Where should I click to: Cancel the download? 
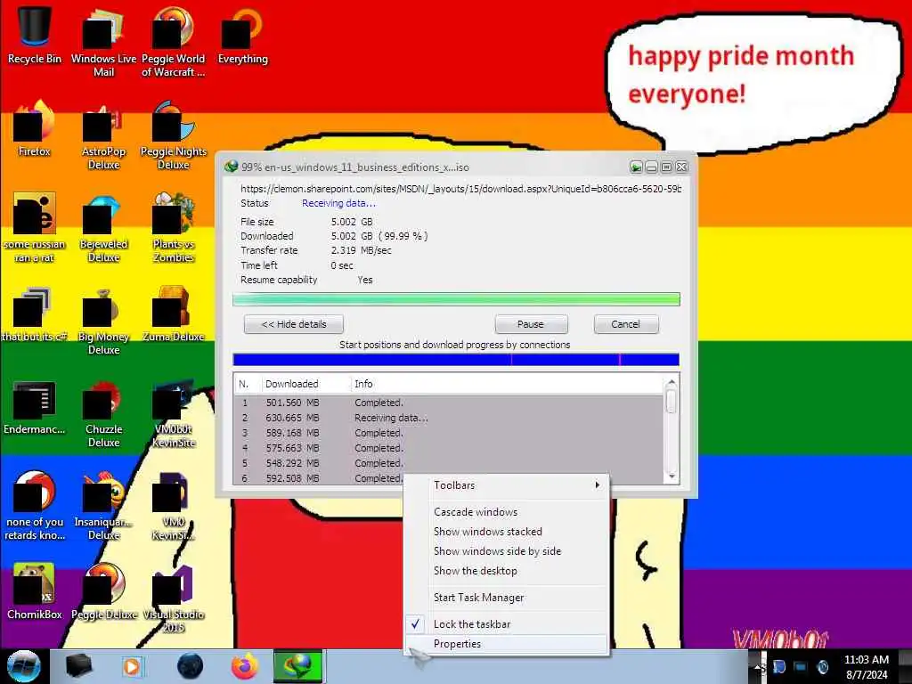click(x=626, y=324)
